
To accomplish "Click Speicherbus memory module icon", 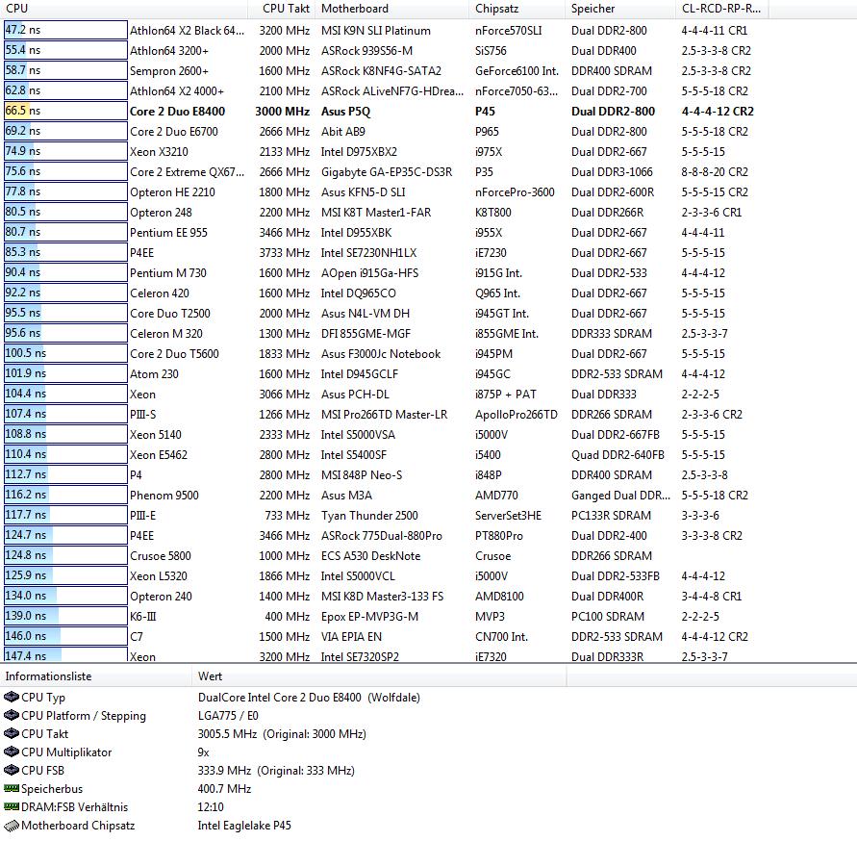I will pyautogui.click(x=12, y=788).
